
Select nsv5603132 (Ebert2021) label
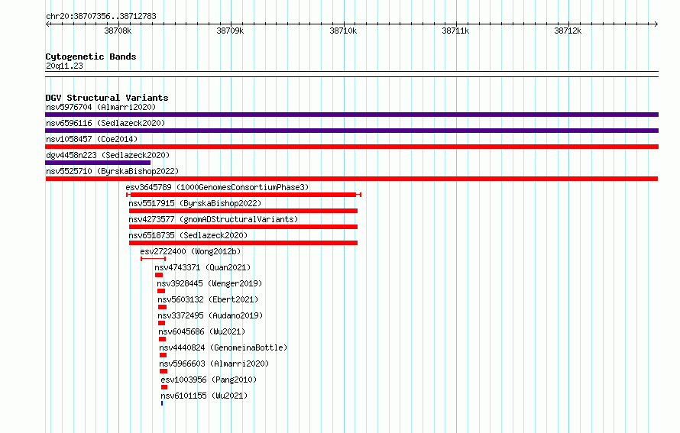[x=208, y=299]
